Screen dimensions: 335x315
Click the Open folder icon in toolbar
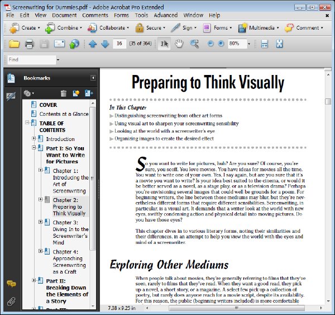(x=14, y=44)
